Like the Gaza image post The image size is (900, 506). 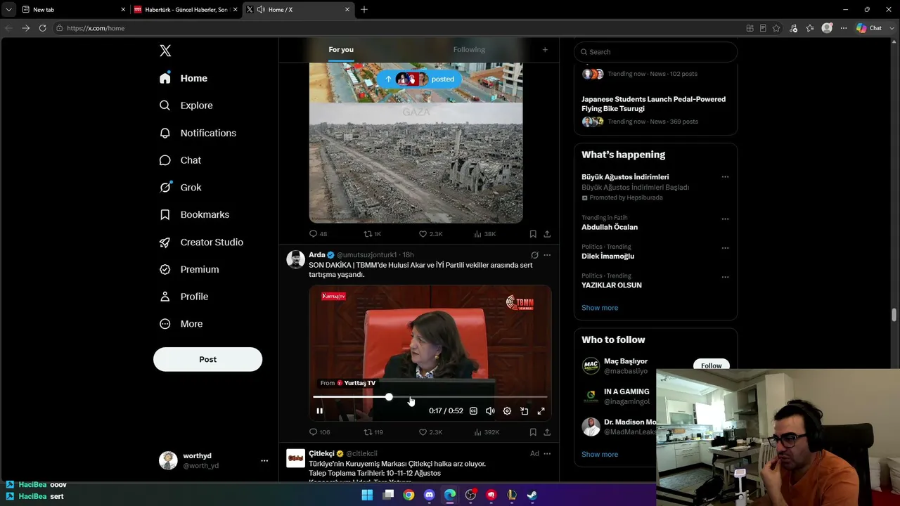pos(430,234)
